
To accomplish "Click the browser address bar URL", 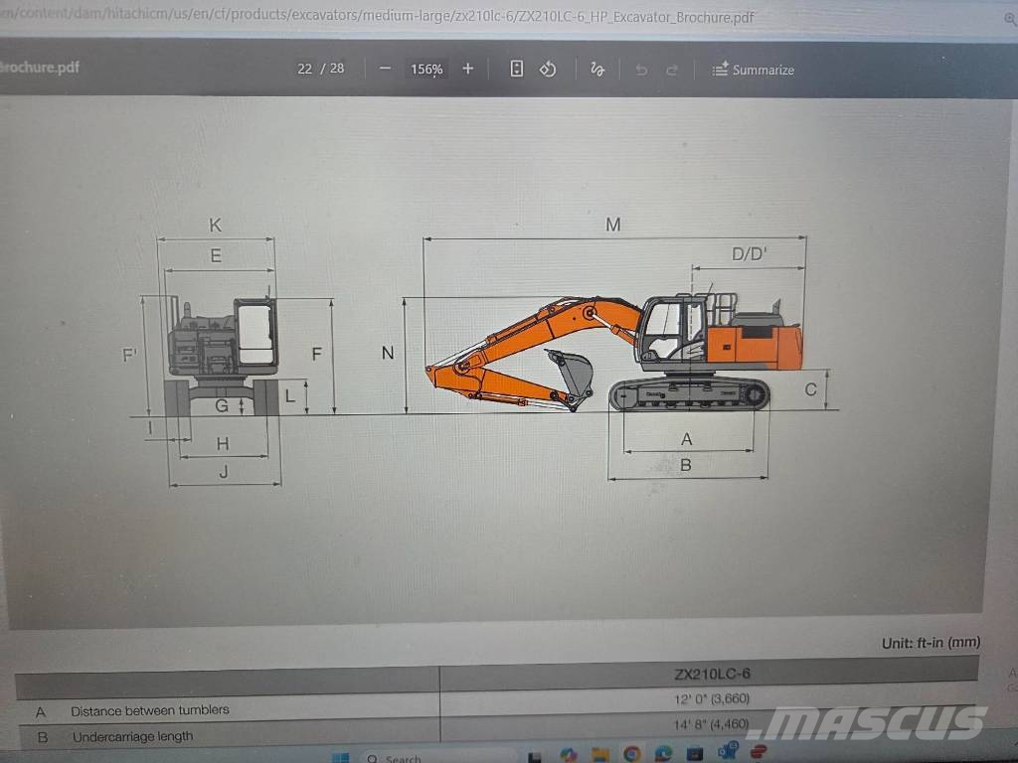I will 377,16.
